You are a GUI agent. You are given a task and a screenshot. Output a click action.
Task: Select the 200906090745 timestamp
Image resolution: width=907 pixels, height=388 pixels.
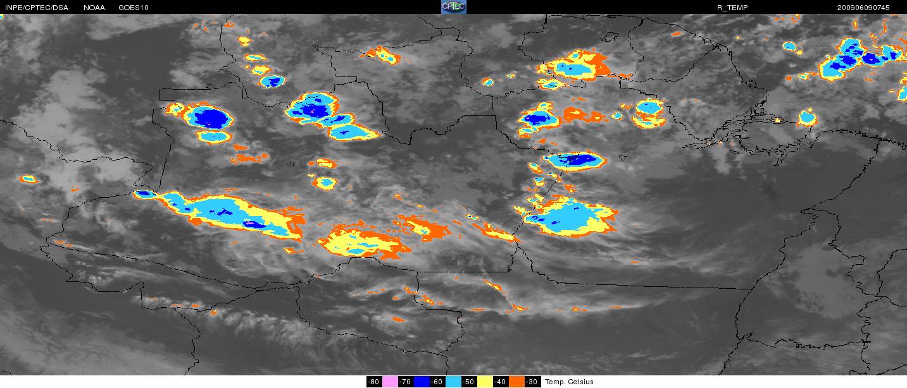pos(862,8)
